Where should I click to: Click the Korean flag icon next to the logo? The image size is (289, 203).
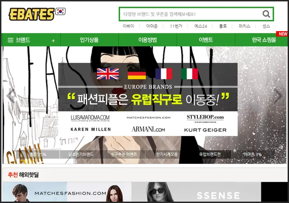[61, 12]
